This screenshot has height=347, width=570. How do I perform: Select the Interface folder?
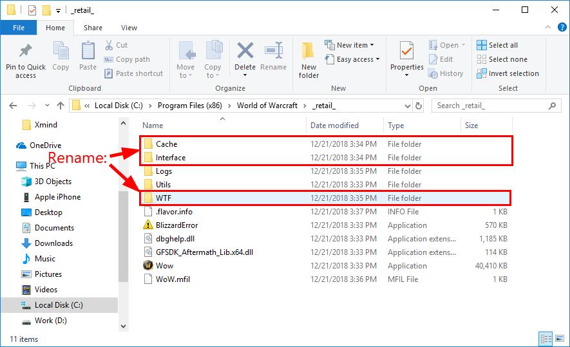(x=171, y=158)
